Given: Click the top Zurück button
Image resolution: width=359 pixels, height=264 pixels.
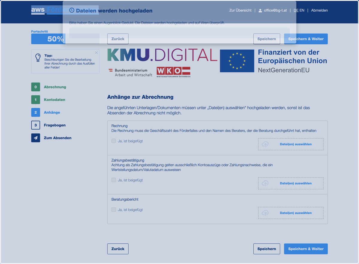Looking at the screenshot, I should tap(118, 39).
